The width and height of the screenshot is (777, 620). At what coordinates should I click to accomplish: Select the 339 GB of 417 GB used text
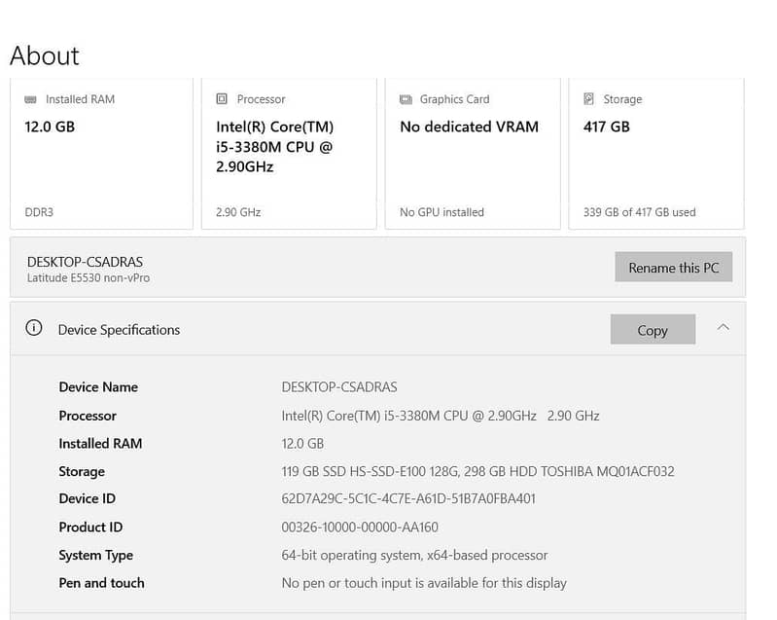(x=639, y=212)
